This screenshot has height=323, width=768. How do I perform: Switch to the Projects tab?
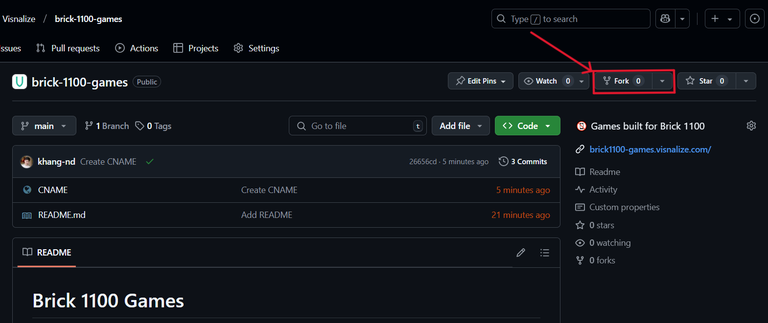click(196, 48)
